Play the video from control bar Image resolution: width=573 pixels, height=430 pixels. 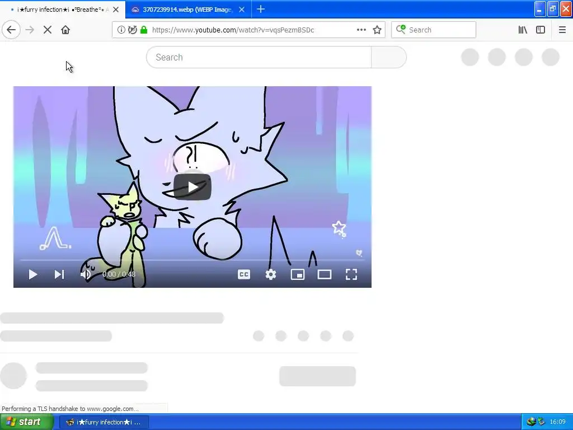[32, 274]
